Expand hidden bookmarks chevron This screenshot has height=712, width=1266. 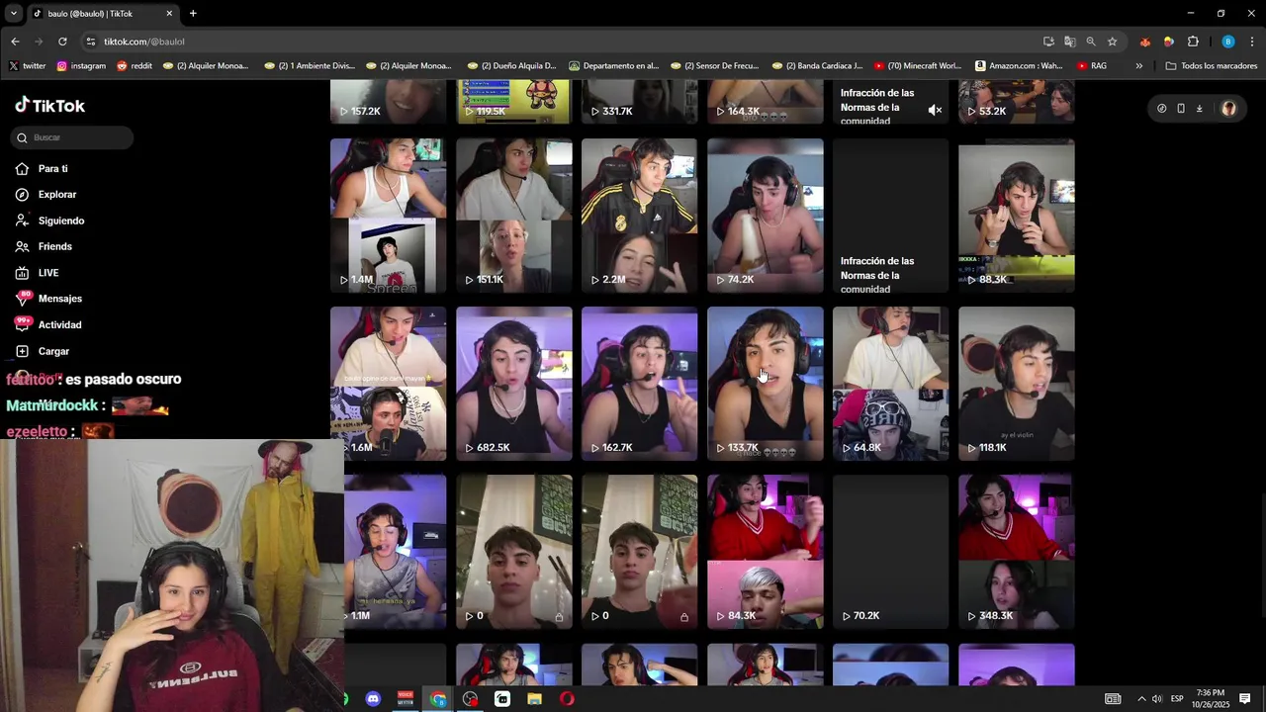pyautogui.click(x=1138, y=66)
